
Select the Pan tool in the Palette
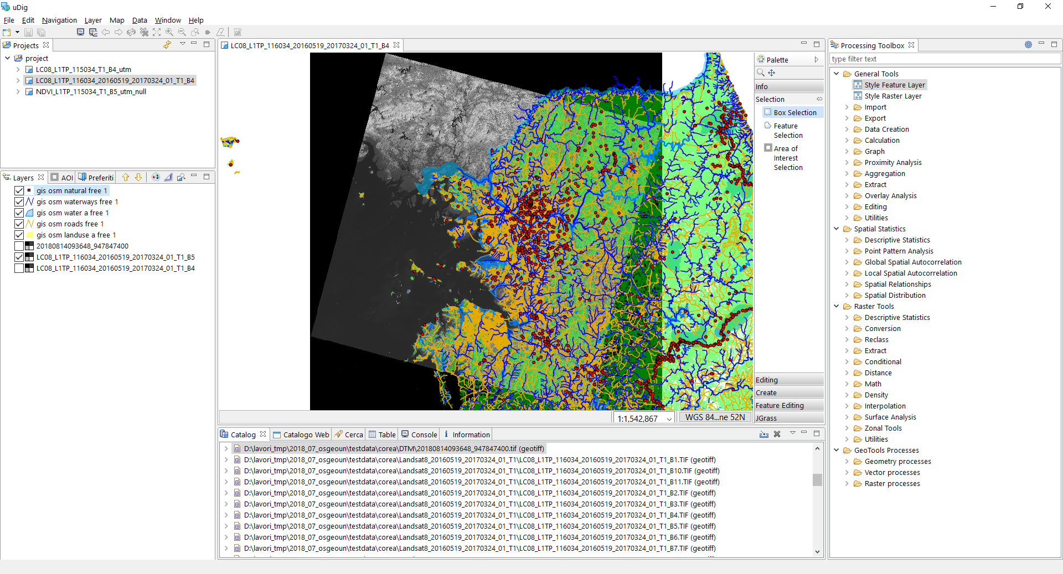pyautogui.click(x=771, y=73)
